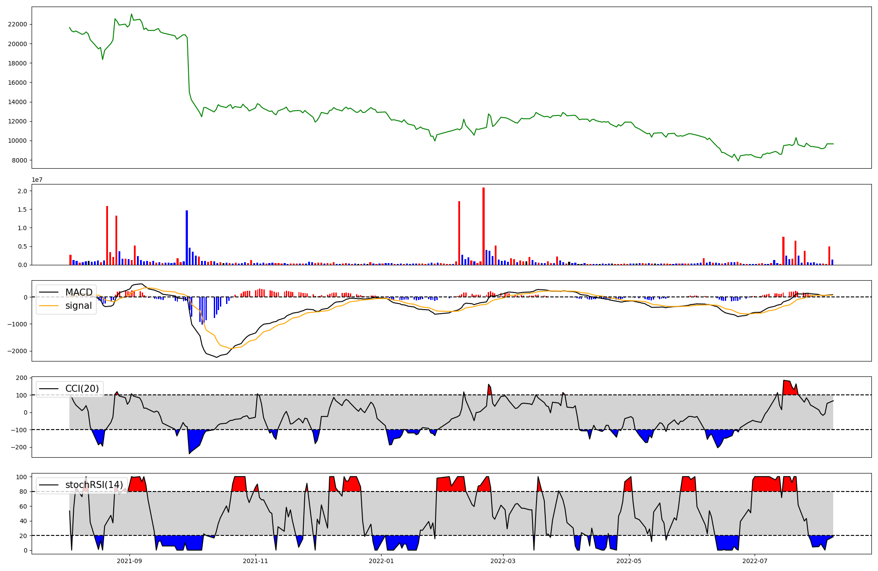Click the black MACD line swatch in legend
This screenshot has width=878, height=571.
[49, 293]
